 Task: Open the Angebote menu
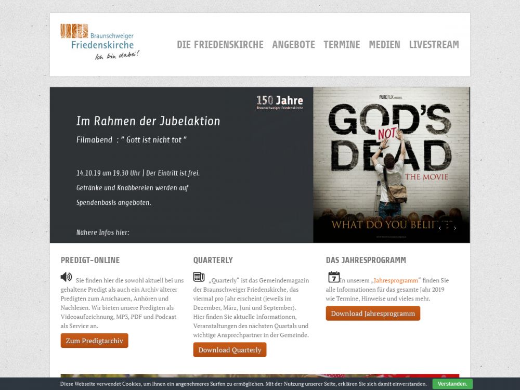(293, 45)
